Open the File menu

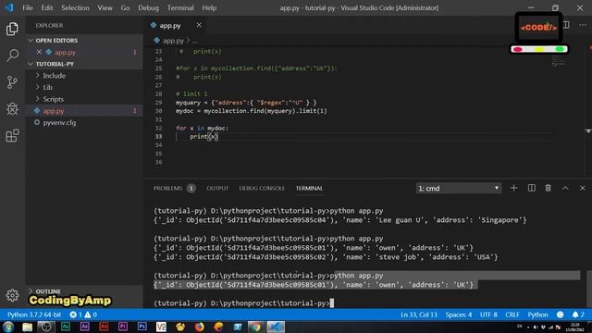click(28, 7)
